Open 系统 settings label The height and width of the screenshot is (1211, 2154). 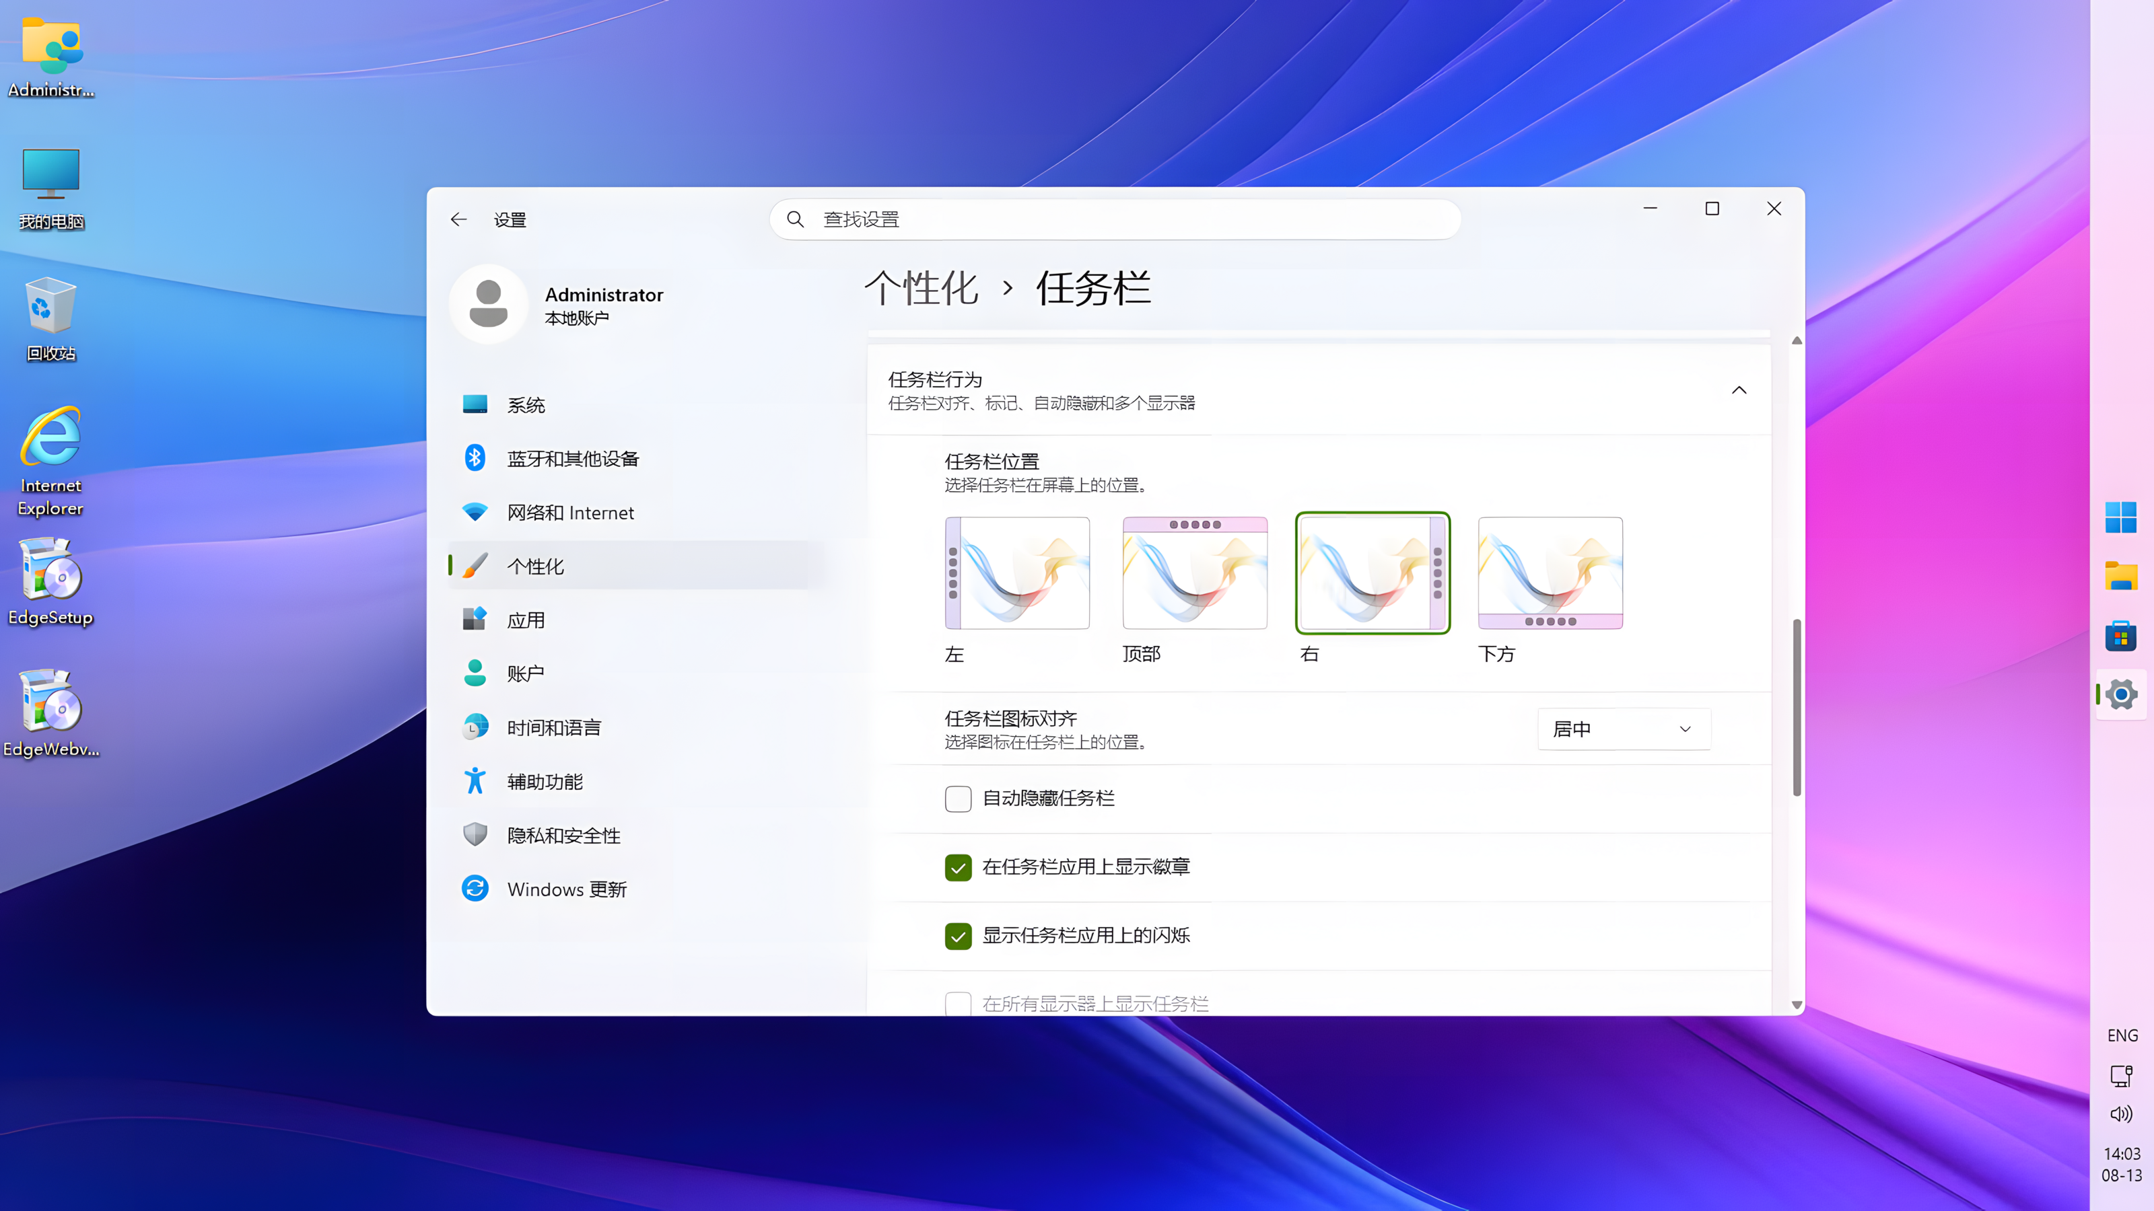(526, 405)
